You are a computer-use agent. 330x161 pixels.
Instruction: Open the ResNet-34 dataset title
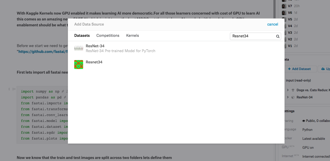point(95,46)
